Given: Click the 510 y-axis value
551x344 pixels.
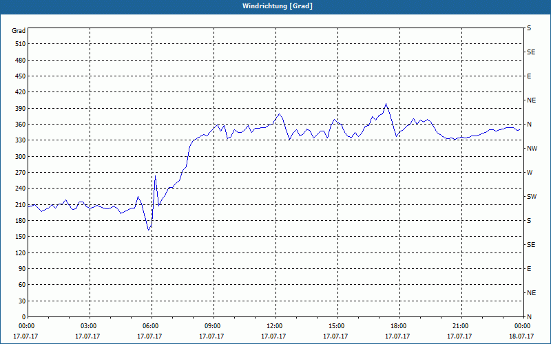Looking at the screenshot, I should click(21, 44).
